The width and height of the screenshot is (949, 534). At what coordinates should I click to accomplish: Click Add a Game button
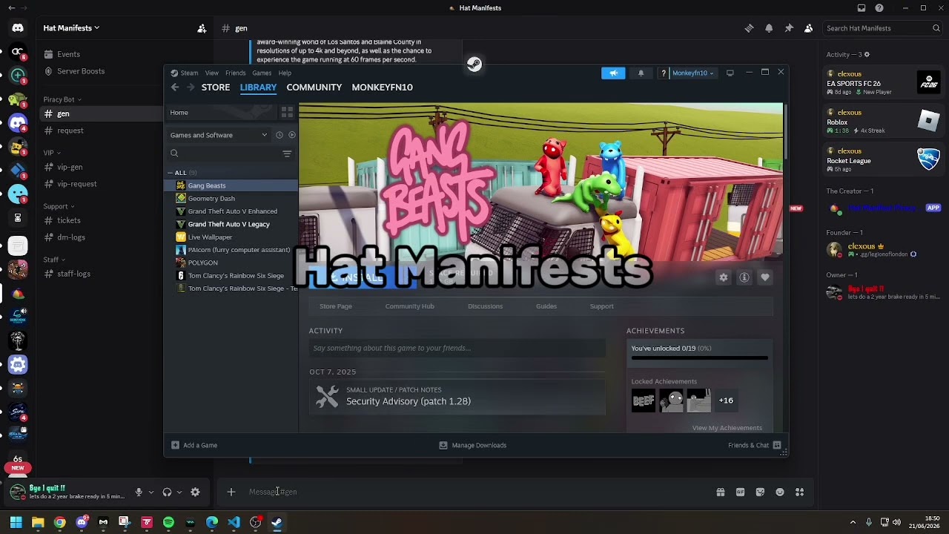[x=194, y=445]
